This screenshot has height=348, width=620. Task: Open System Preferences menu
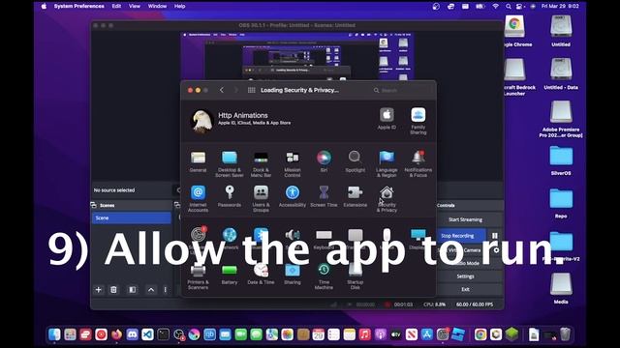click(79, 7)
